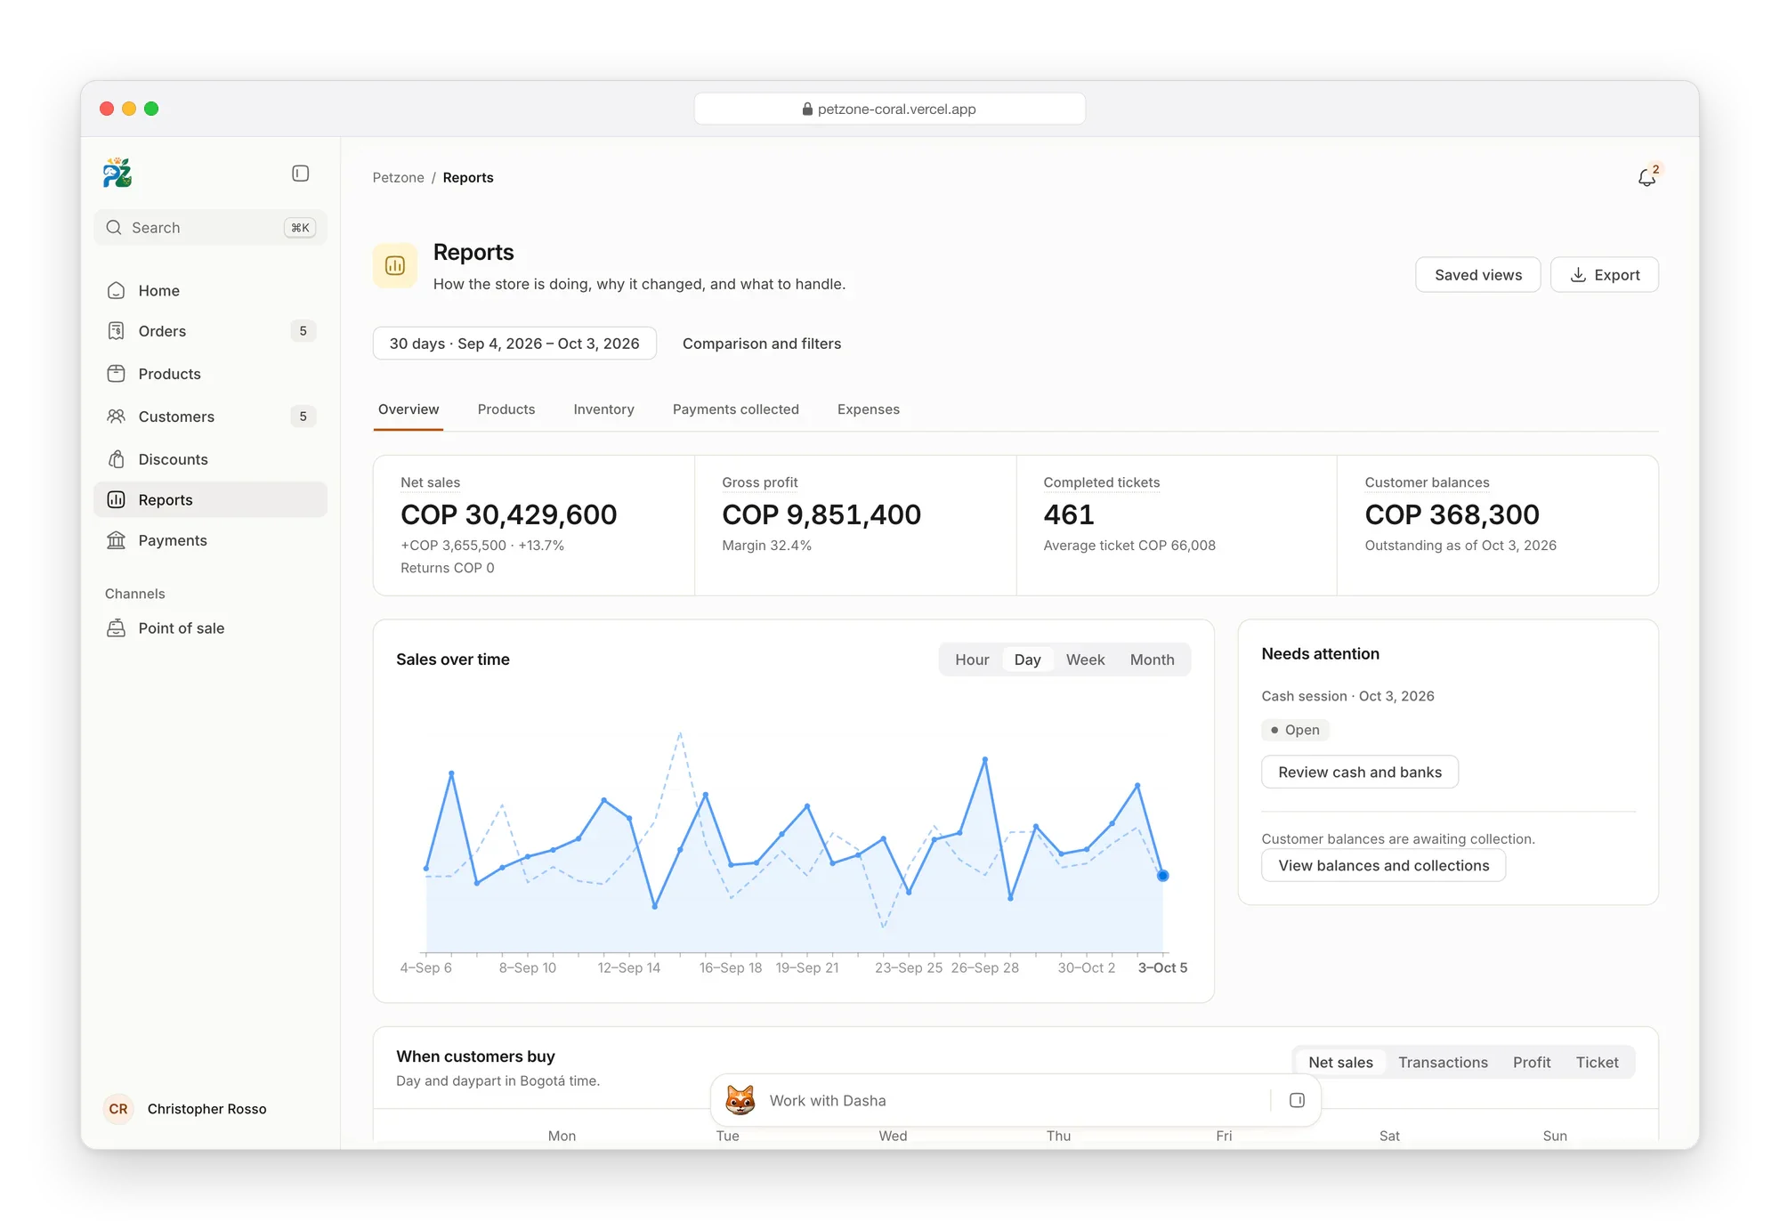The height and width of the screenshot is (1230, 1780).
Task: Open the 30 days date range picker
Action: (x=514, y=344)
